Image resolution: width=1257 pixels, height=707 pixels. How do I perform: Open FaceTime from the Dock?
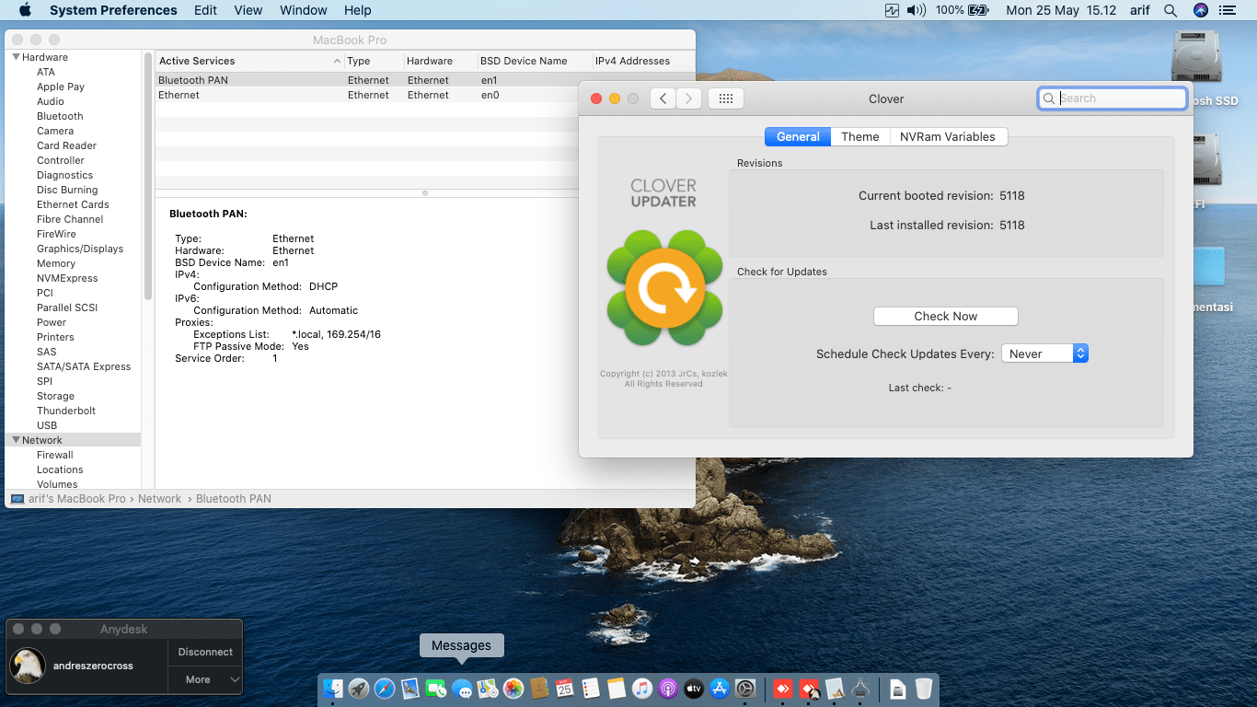coord(436,689)
